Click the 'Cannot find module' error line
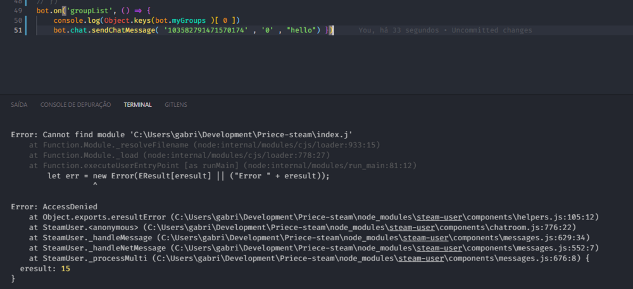633x289 pixels. click(x=182, y=135)
